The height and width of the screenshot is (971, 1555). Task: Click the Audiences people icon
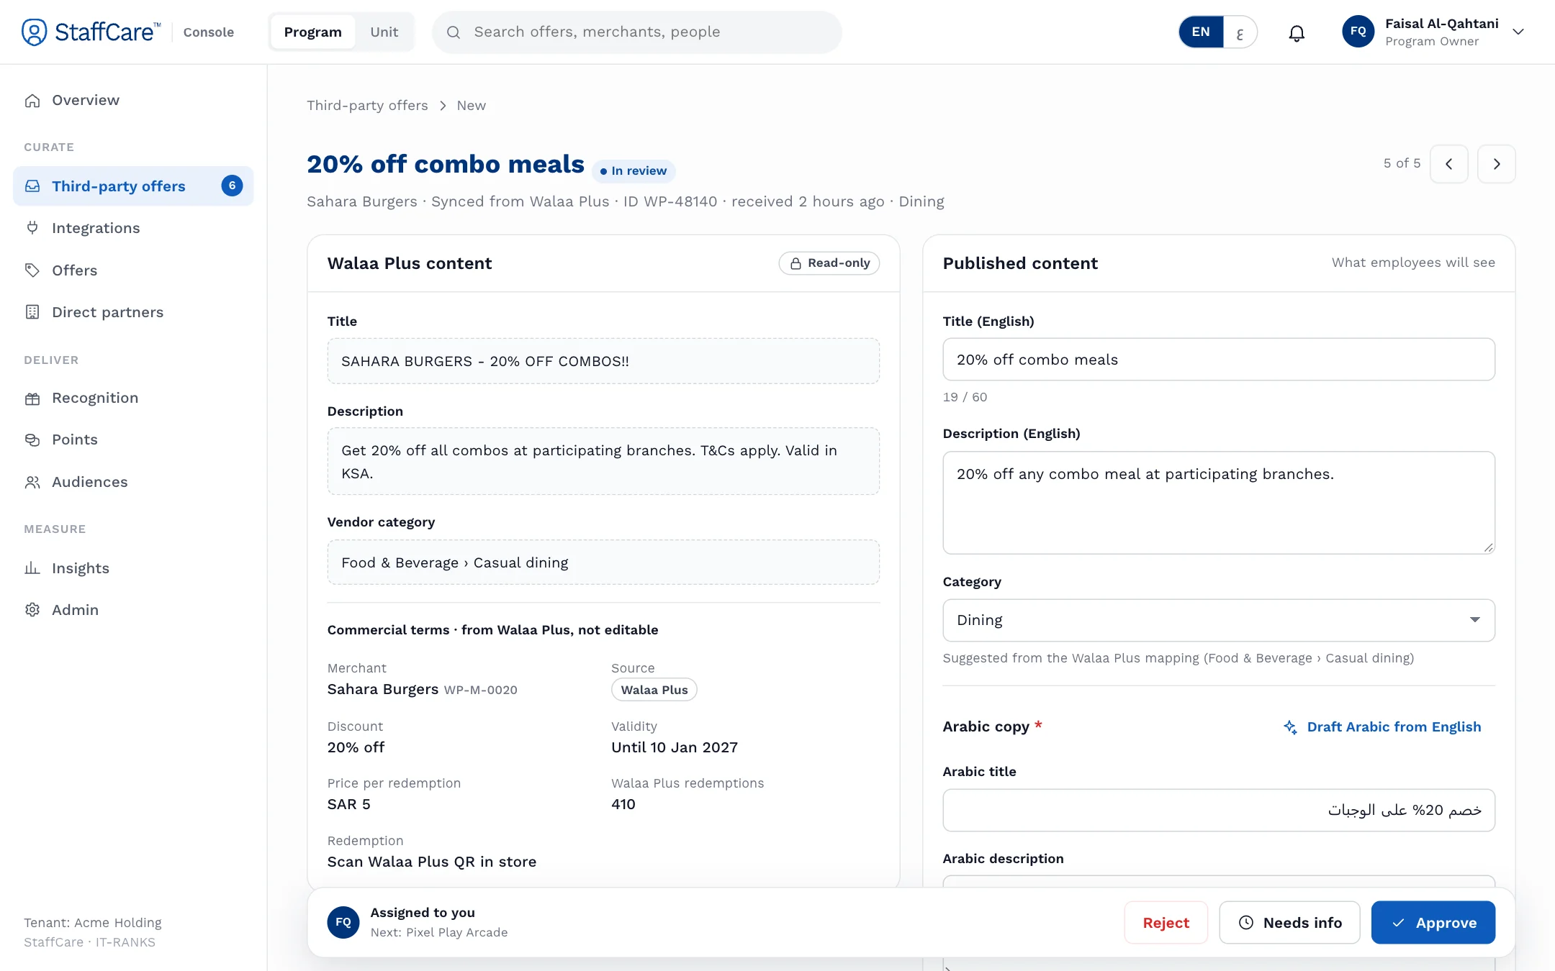(x=32, y=483)
